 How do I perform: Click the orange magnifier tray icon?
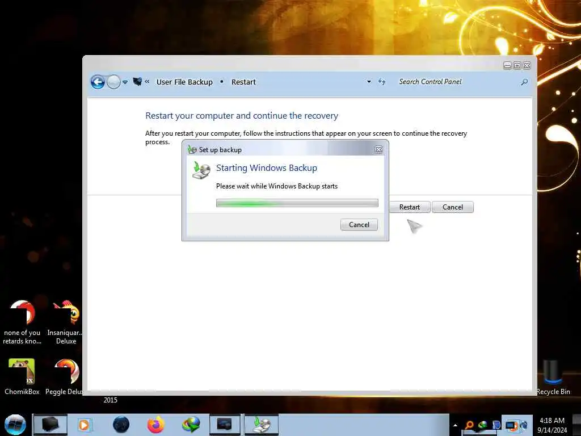tap(469, 425)
